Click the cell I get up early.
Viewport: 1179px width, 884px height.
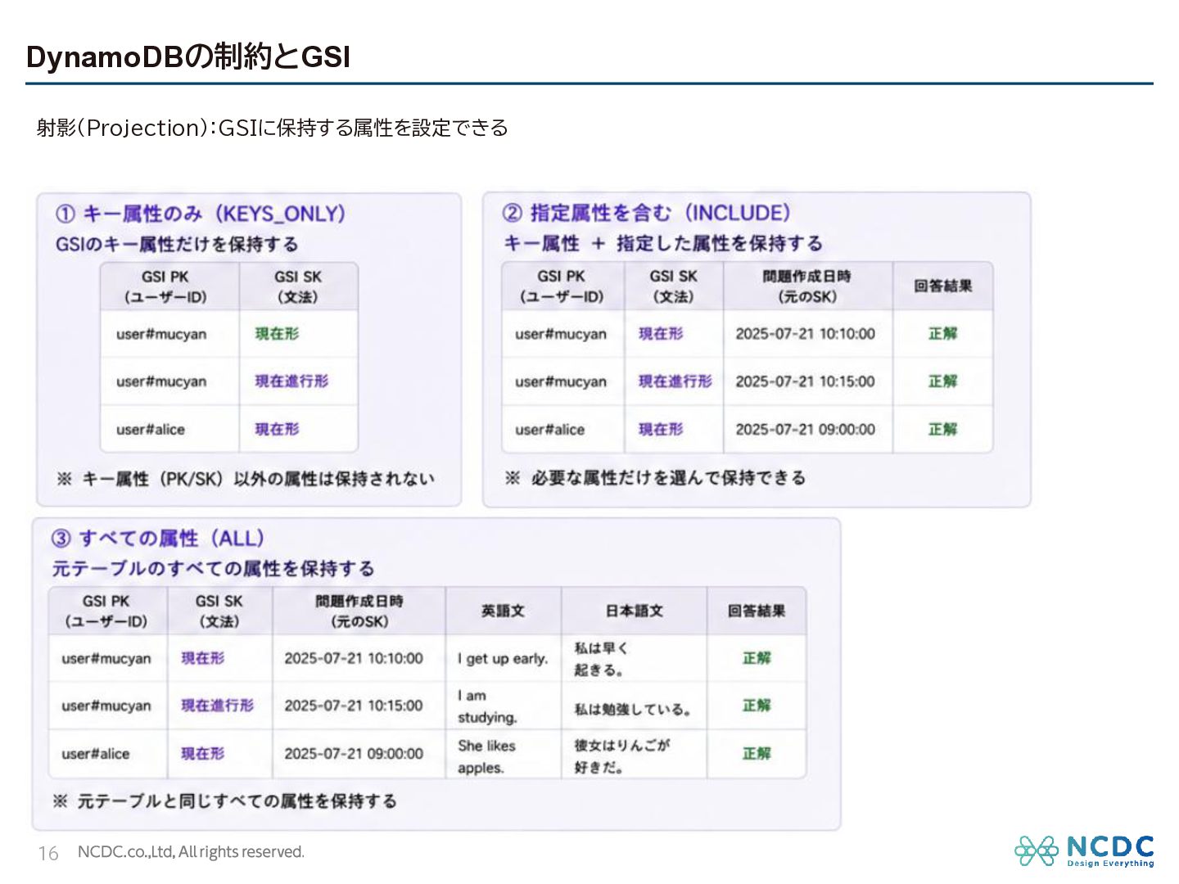[x=503, y=658]
